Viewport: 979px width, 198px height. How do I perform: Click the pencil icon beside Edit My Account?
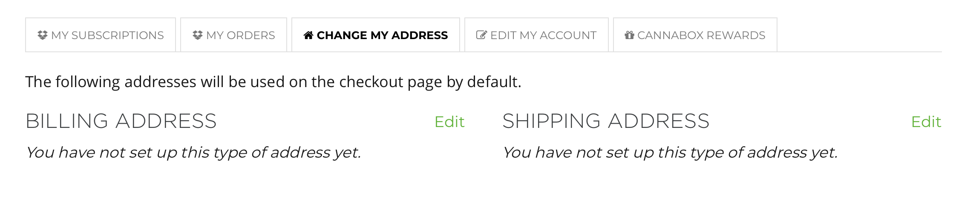481,35
